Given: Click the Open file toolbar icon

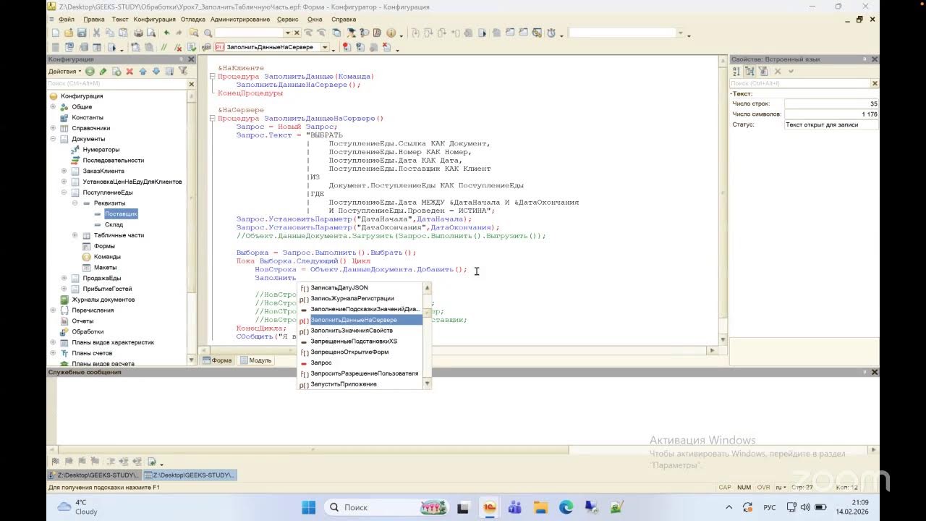Looking at the screenshot, I should pos(68,33).
